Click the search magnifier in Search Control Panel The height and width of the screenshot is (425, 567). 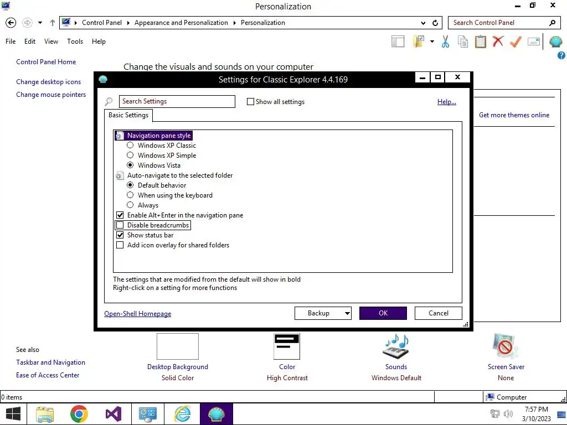click(552, 23)
